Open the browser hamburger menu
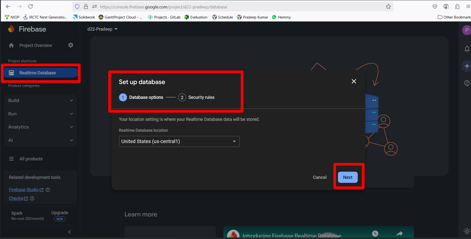 click(468, 7)
